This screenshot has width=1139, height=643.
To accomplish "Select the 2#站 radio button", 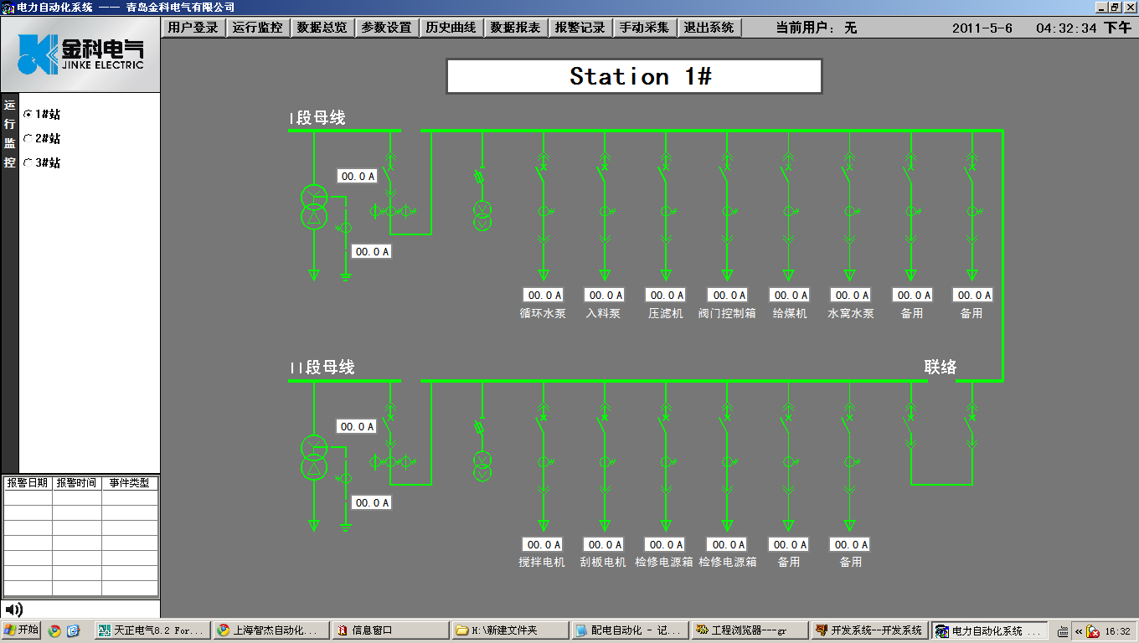I will [28, 138].
